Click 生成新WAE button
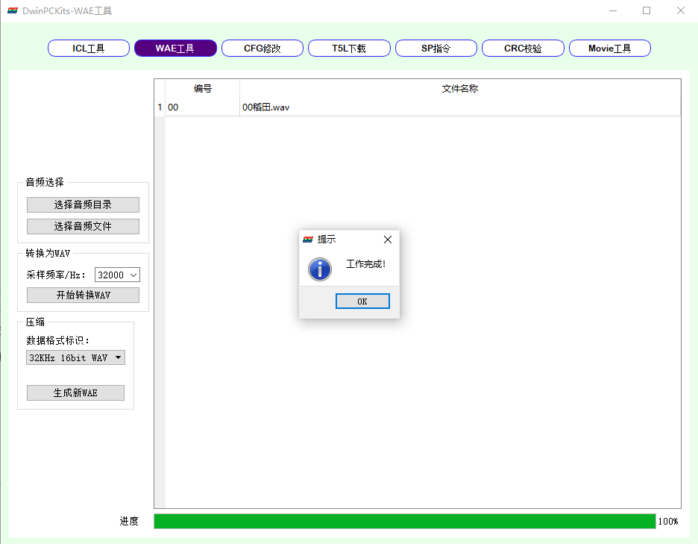The height and width of the screenshot is (544, 698). pyautogui.click(x=75, y=393)
